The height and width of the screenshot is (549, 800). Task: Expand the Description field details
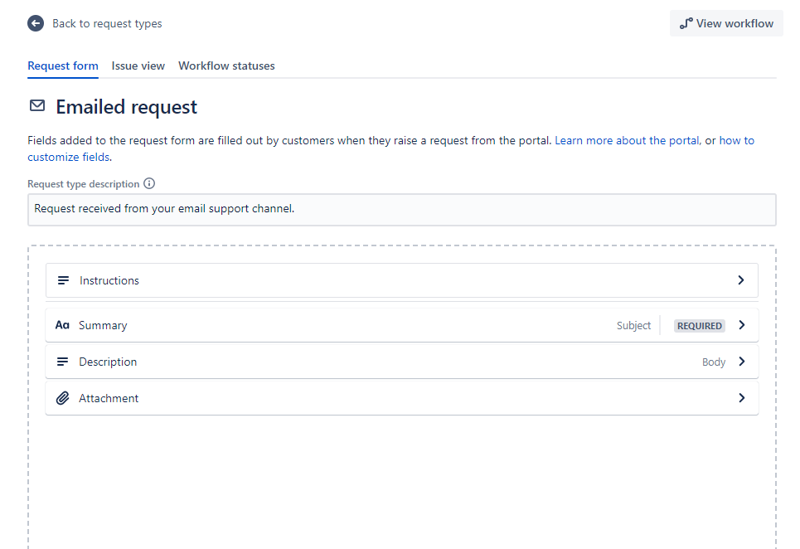click(741, 362)
